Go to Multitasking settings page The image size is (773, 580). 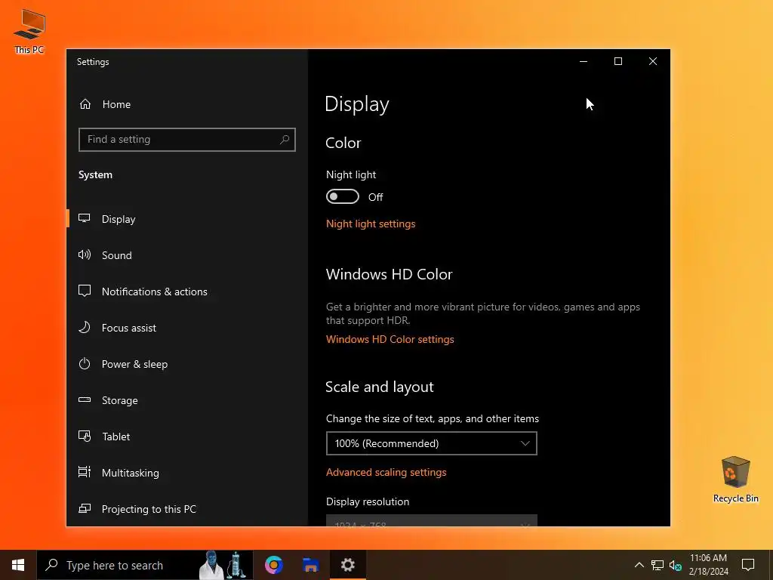point(187,473)
